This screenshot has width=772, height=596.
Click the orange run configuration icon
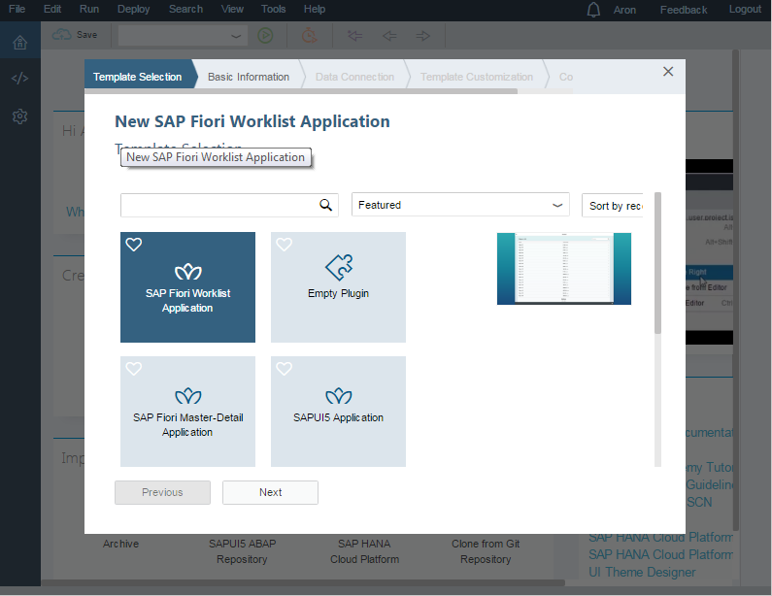(309, 36)
